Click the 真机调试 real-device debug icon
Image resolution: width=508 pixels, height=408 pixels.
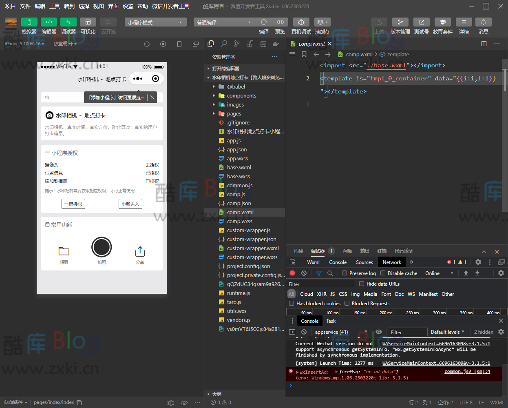[301, 22]
